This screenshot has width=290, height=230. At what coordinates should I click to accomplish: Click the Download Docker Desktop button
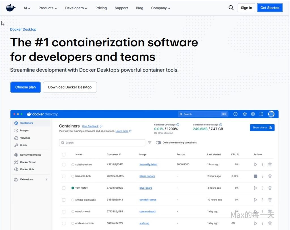pyautogui.click(x=70, y=87)
